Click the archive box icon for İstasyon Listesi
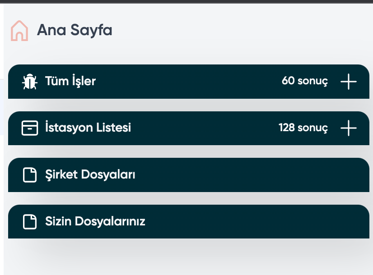Image resolution: width=373 pixels, height=275 pixels. point(30,128)
